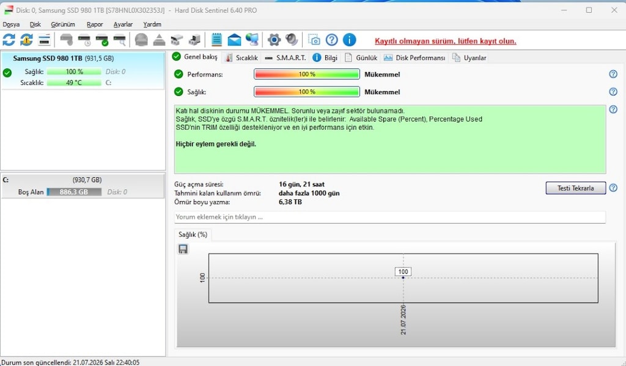Click the refresh disk status icon
The image size is (626, 366).
coord(9,40)
